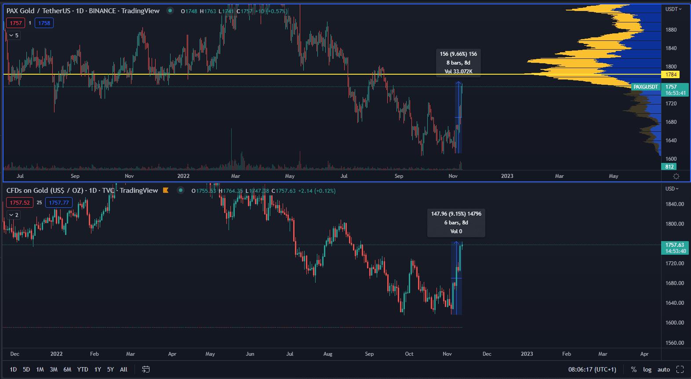Select the 3M time range tab
Image resolution: width=691 pixels, height=379 pixels.
54,369
